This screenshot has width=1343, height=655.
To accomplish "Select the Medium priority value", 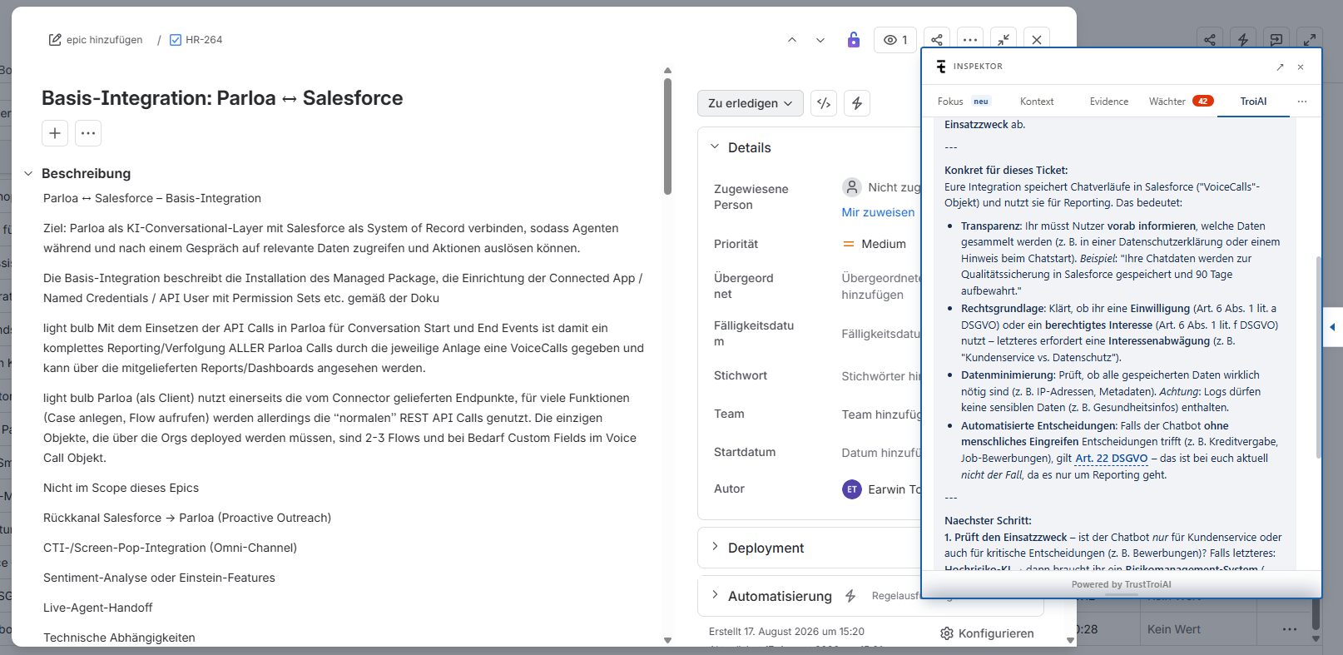I will (875, 244).
